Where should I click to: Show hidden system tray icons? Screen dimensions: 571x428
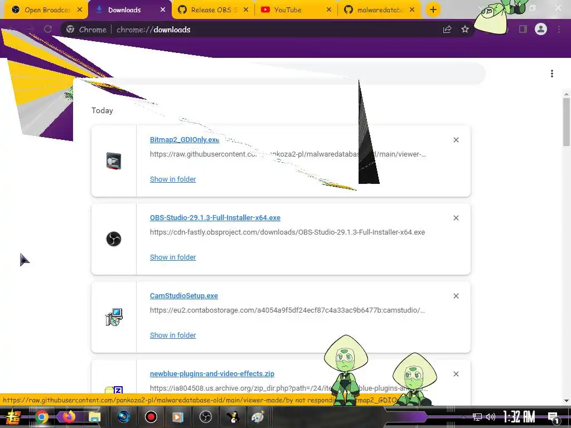(463, 417)
